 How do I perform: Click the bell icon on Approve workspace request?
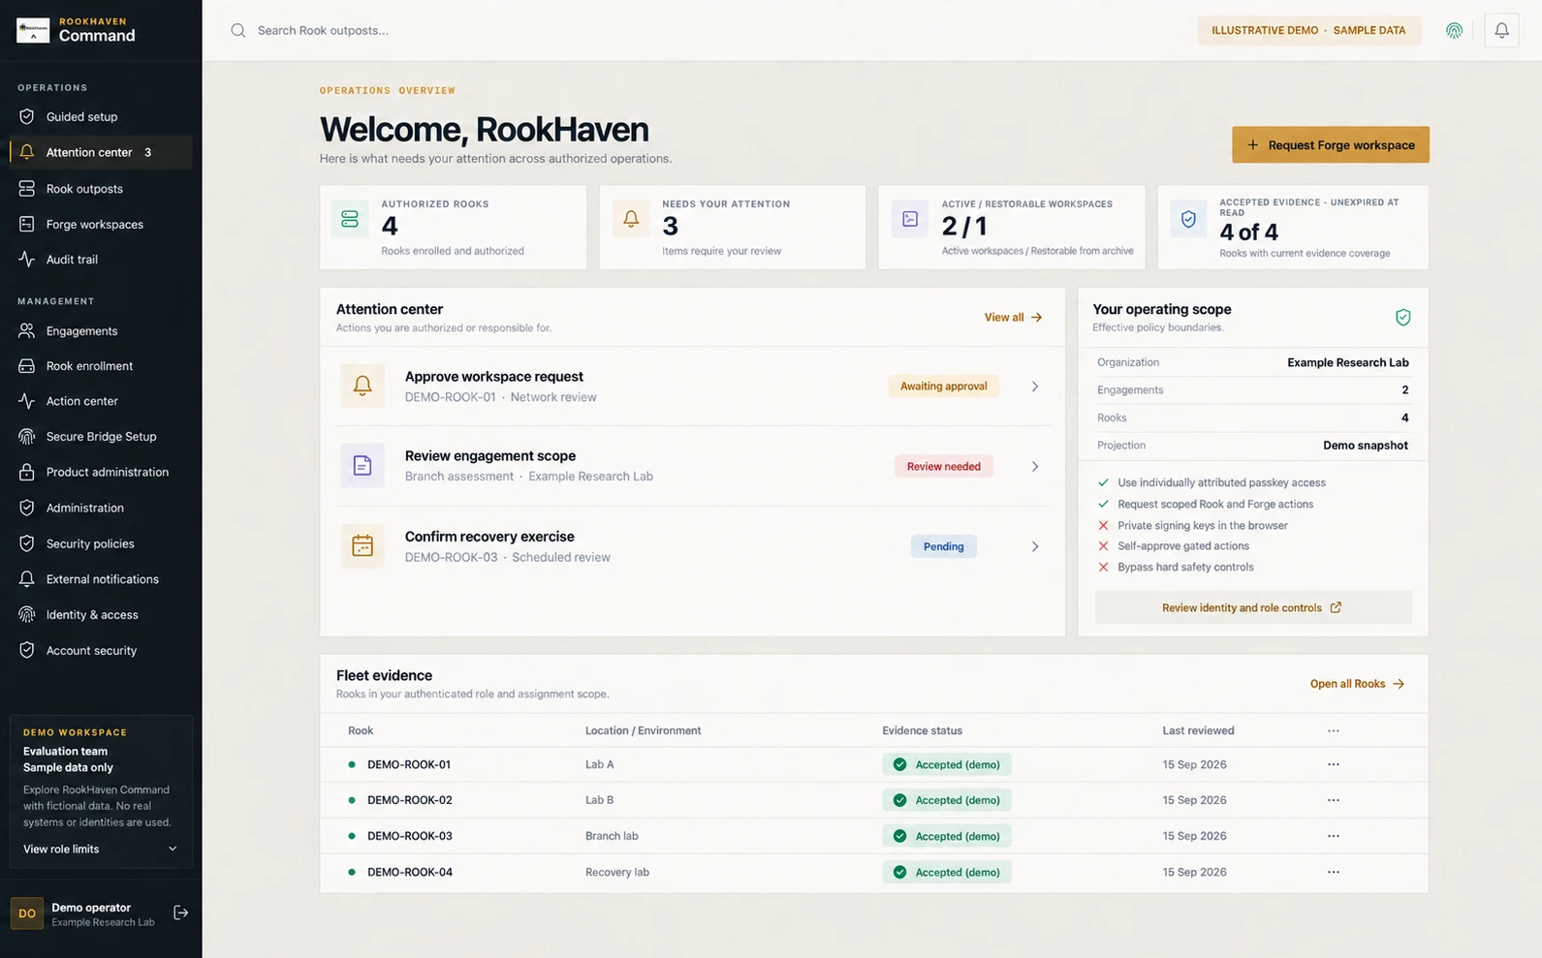pos(362,386)
